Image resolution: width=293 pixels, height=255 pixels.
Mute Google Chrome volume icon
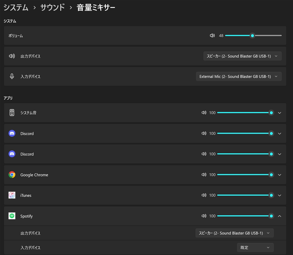coord(204,175)
